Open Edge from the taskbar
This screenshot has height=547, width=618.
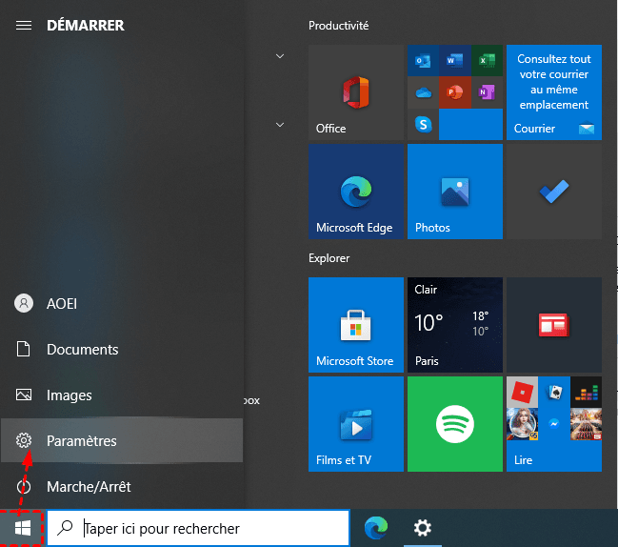(375, 528)
